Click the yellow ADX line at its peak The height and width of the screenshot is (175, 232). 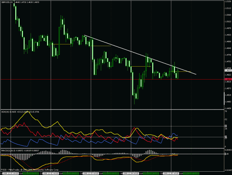(x=27, y=112)
